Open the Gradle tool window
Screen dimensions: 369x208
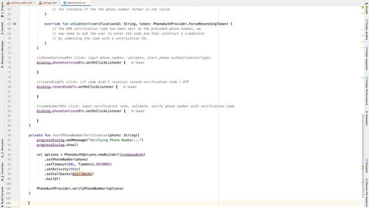pos(367,8)
